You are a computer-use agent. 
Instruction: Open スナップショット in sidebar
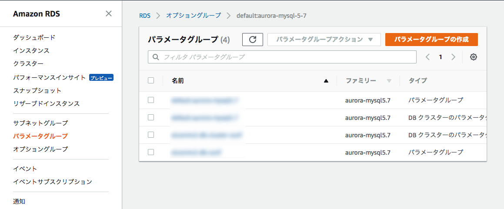(37, 90)
